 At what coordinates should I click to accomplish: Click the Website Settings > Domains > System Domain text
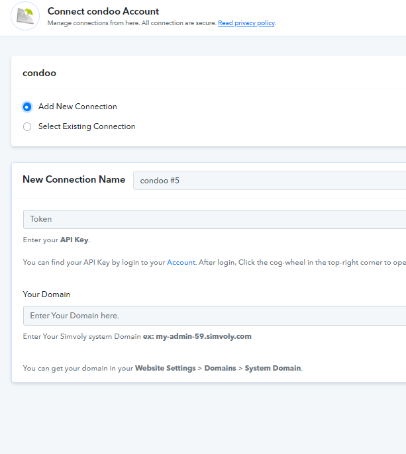click(219, 368)
